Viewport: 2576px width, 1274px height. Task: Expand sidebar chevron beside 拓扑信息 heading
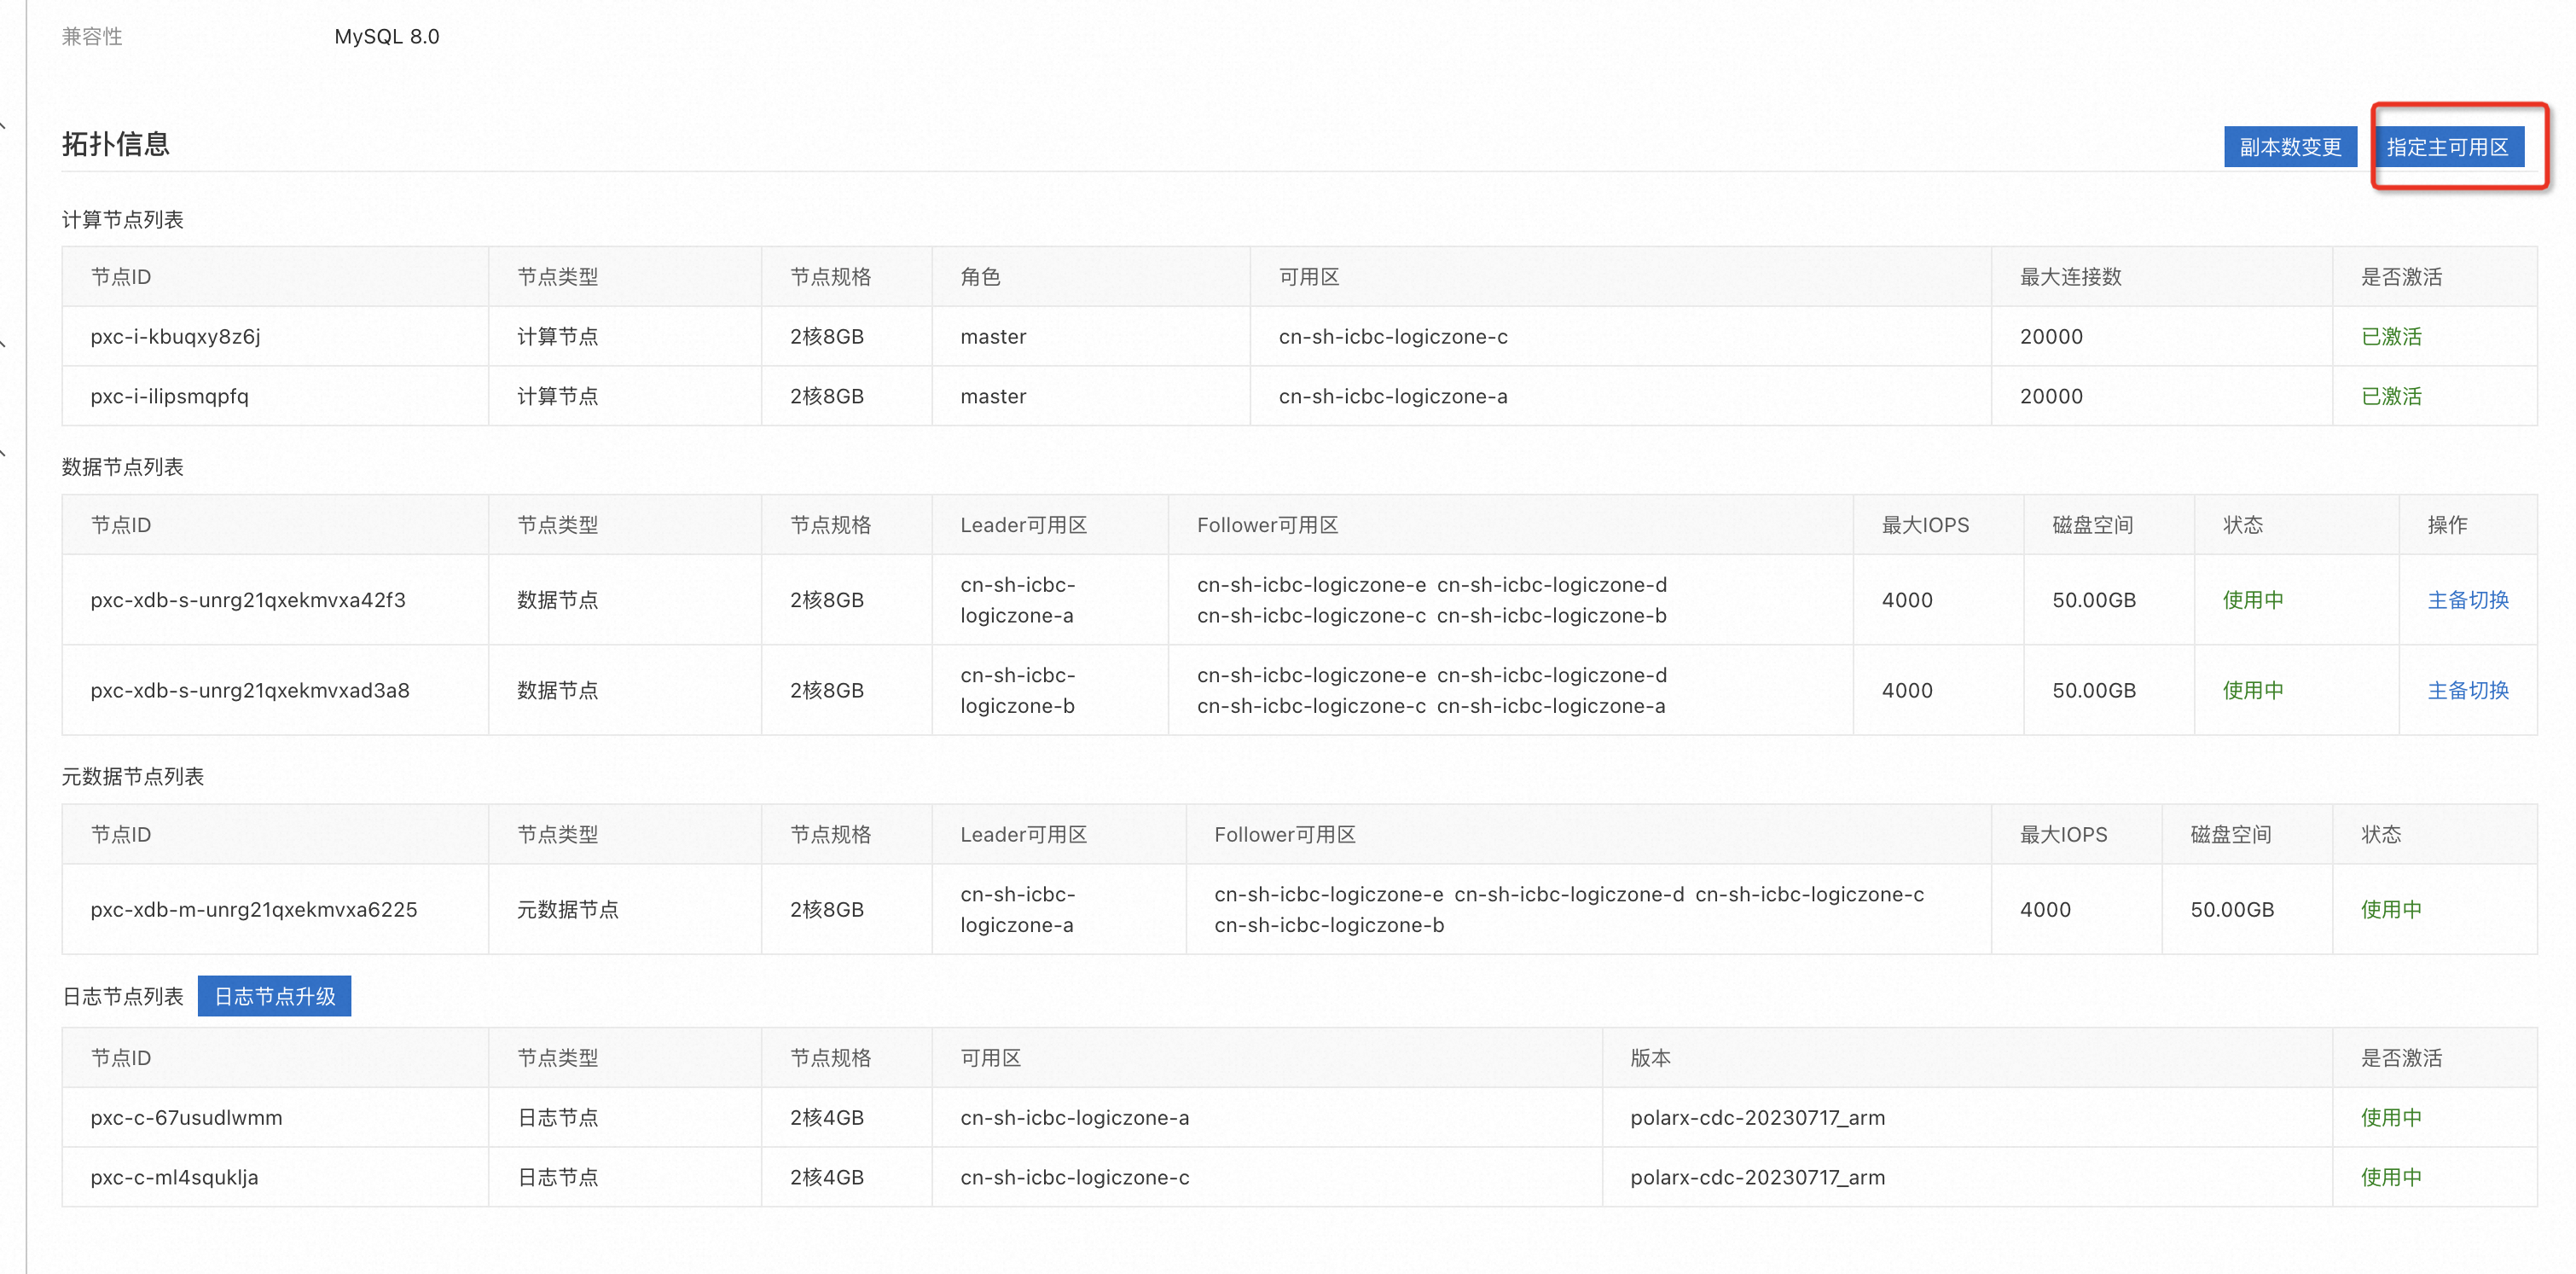(4, 126)
